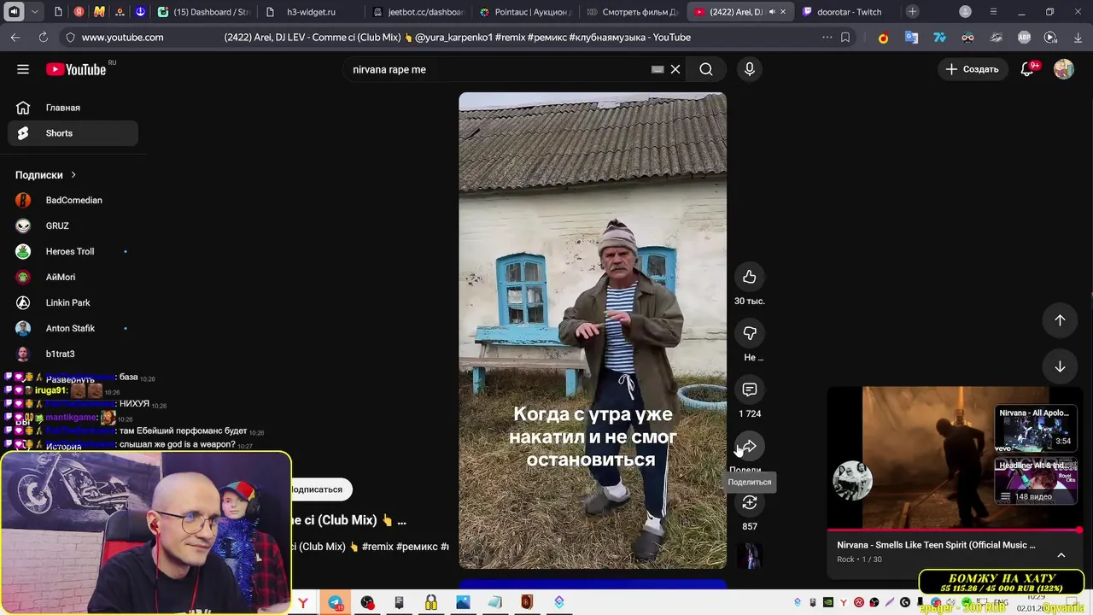Open Heroes Troll subscription channel
The image size is (1093, 615).
73,251
